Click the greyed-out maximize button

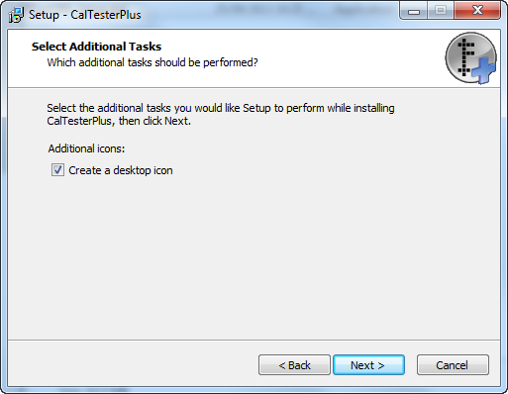pyautogui.click(x=441, y=11)
